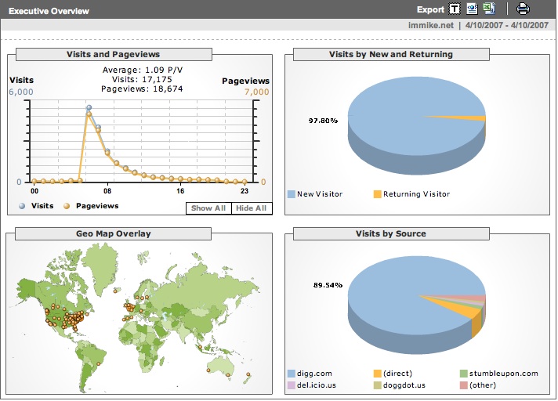Click the 'Visits: 17,175' text
This screenshot has width=558, height=401.
[x=142, y=79]
